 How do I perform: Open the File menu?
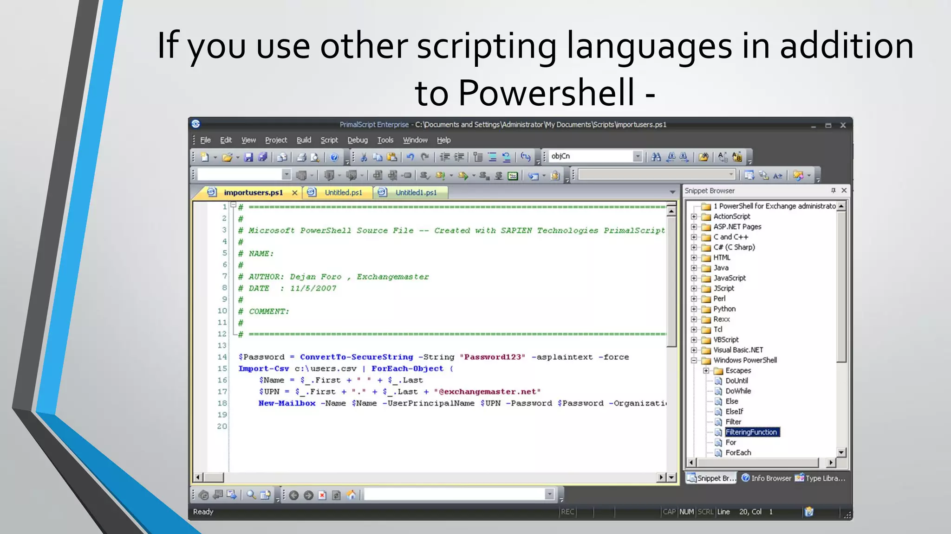coord(205,140)
